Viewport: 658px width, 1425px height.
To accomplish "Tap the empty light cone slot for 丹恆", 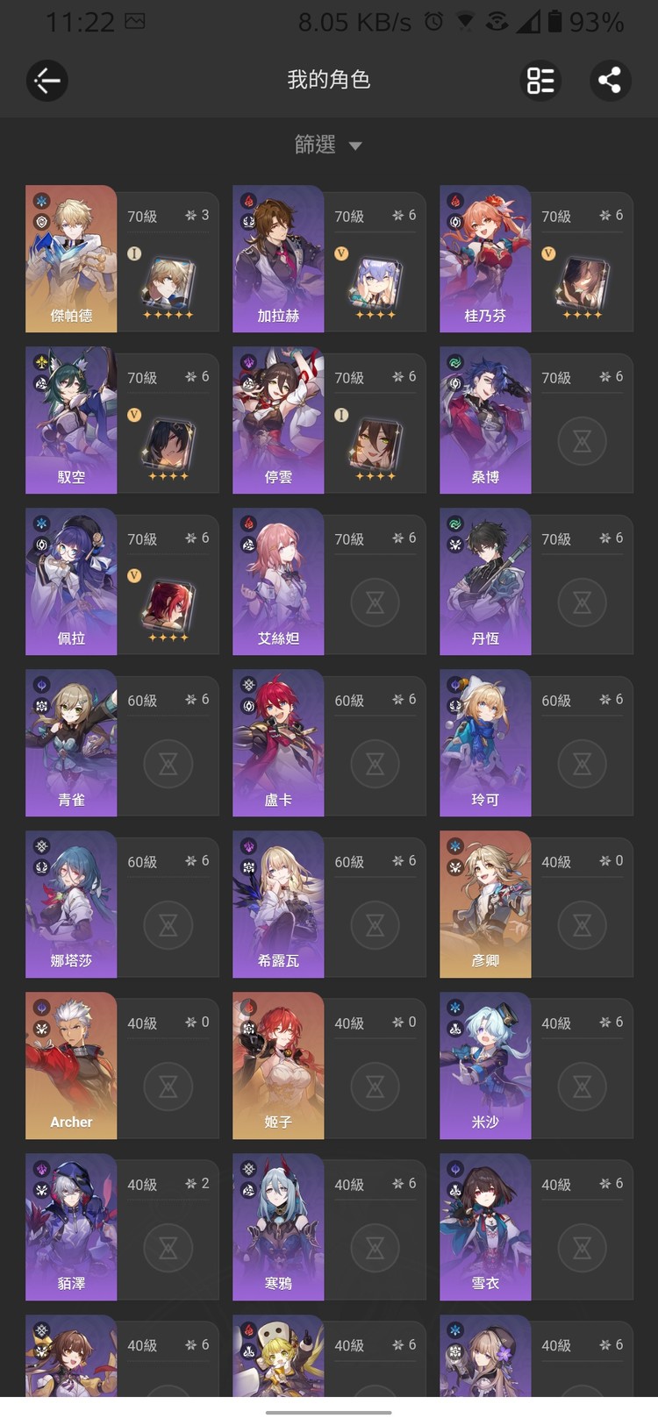I will (583, 602).
